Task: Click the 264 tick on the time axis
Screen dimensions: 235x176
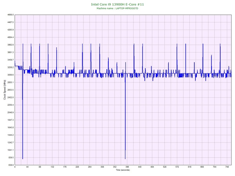Action: (90, 167)
